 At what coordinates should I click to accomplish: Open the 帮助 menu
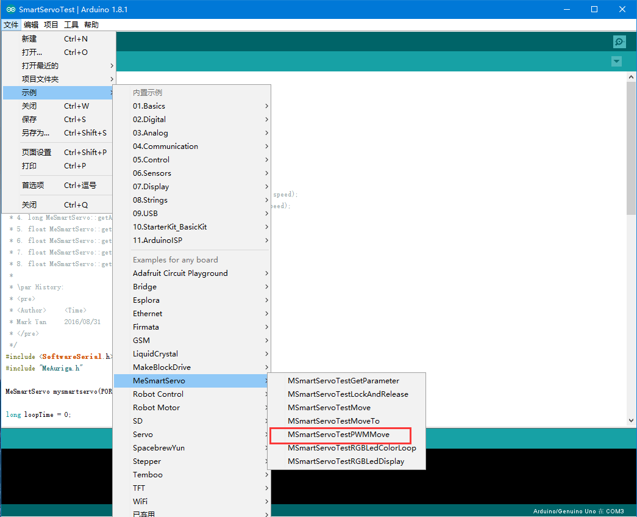point(91,25)
